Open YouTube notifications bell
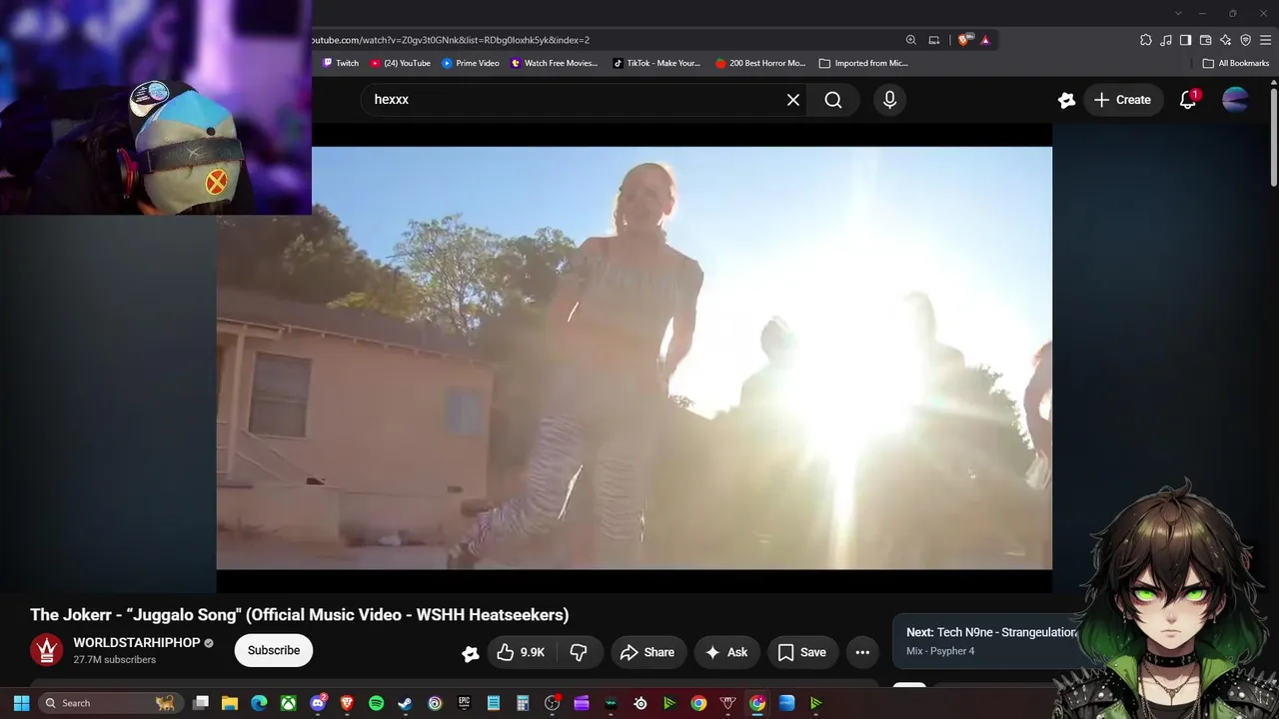 (x=1188, y=100)
